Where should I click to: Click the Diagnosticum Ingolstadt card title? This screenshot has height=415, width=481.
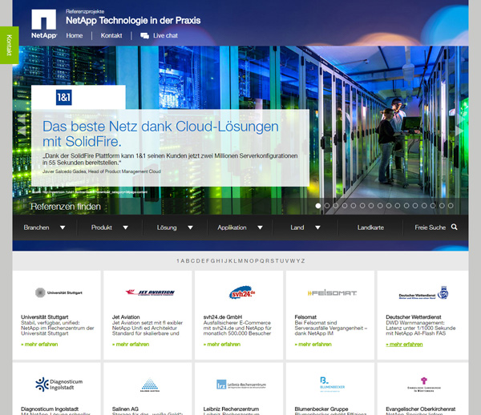[x=50, y=409]
